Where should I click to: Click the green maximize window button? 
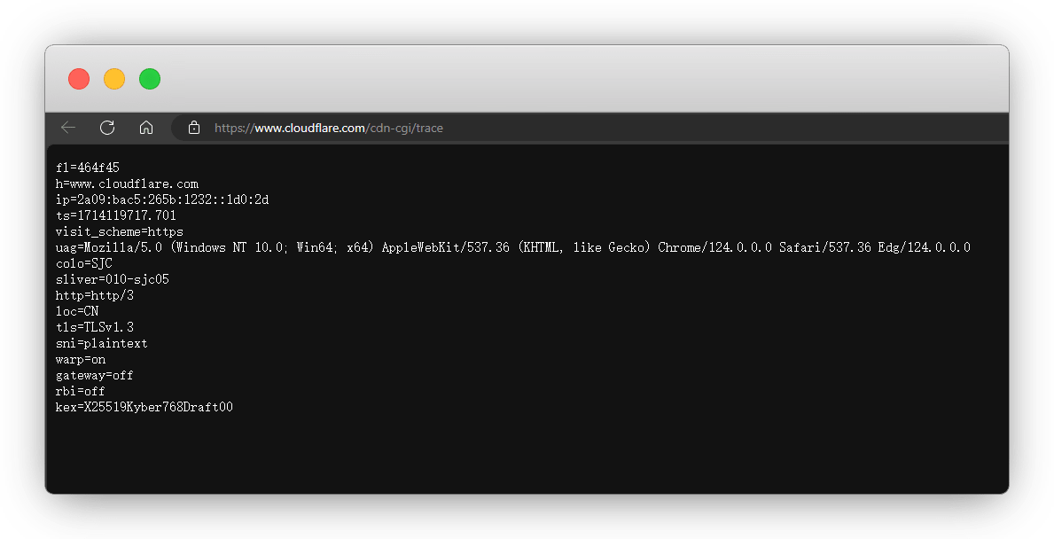tap(150, 79)
